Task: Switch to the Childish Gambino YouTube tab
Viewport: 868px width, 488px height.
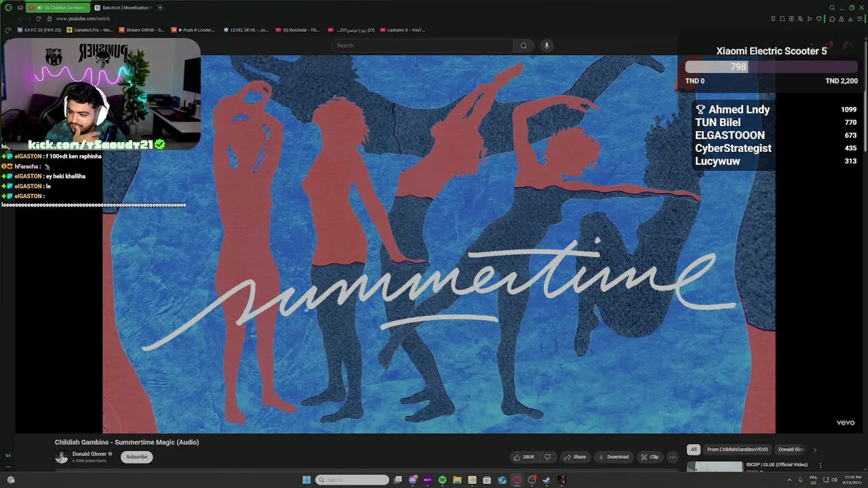Action: (58, 7)
